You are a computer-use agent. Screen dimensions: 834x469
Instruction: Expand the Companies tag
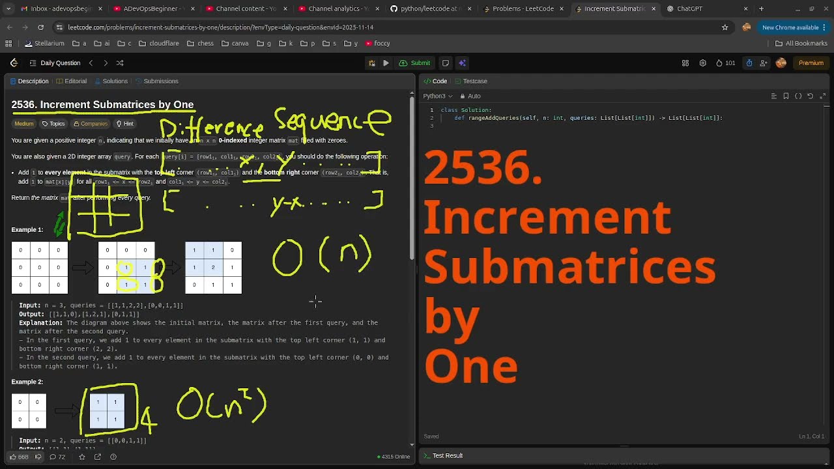click(x=91, y=124)
